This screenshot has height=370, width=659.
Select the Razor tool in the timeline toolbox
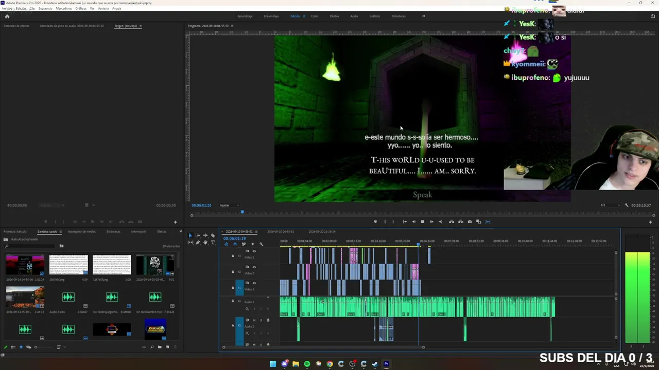(x=213, y=235)
